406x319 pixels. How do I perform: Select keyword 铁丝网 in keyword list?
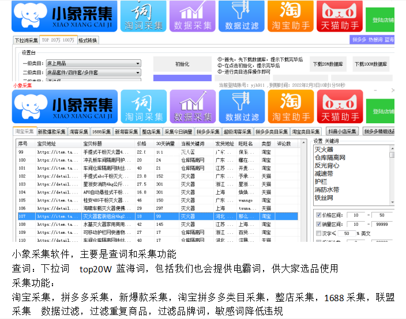click(324, 198)
